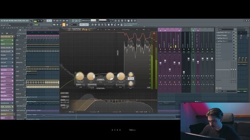Open the Mixer via toolbar icon
Viewport: 250px width, 140px height.
[102, 24]
